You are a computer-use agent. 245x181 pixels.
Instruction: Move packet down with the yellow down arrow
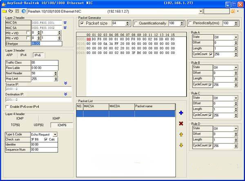click(x=181, y=145)
